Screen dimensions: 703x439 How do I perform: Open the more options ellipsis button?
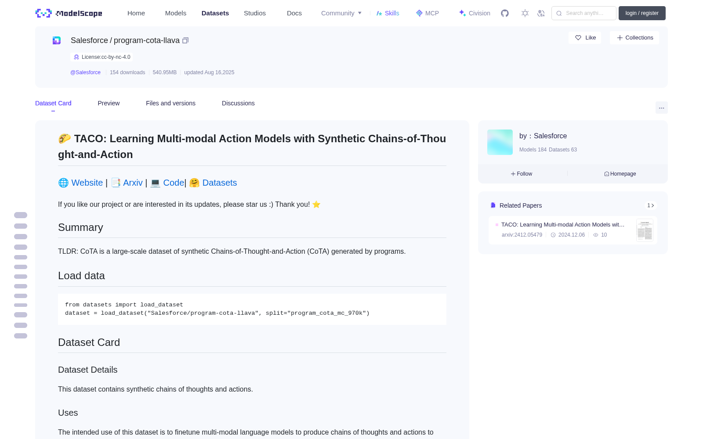[661, 108]
